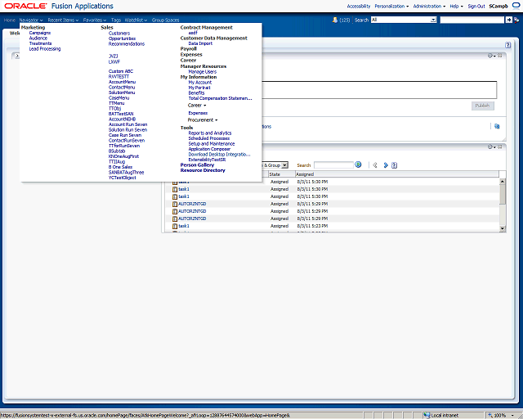Image resolution: width=523 pixels, height=419 pixels.
Task: Open the Navigator menu
Action: coord(31,20)
